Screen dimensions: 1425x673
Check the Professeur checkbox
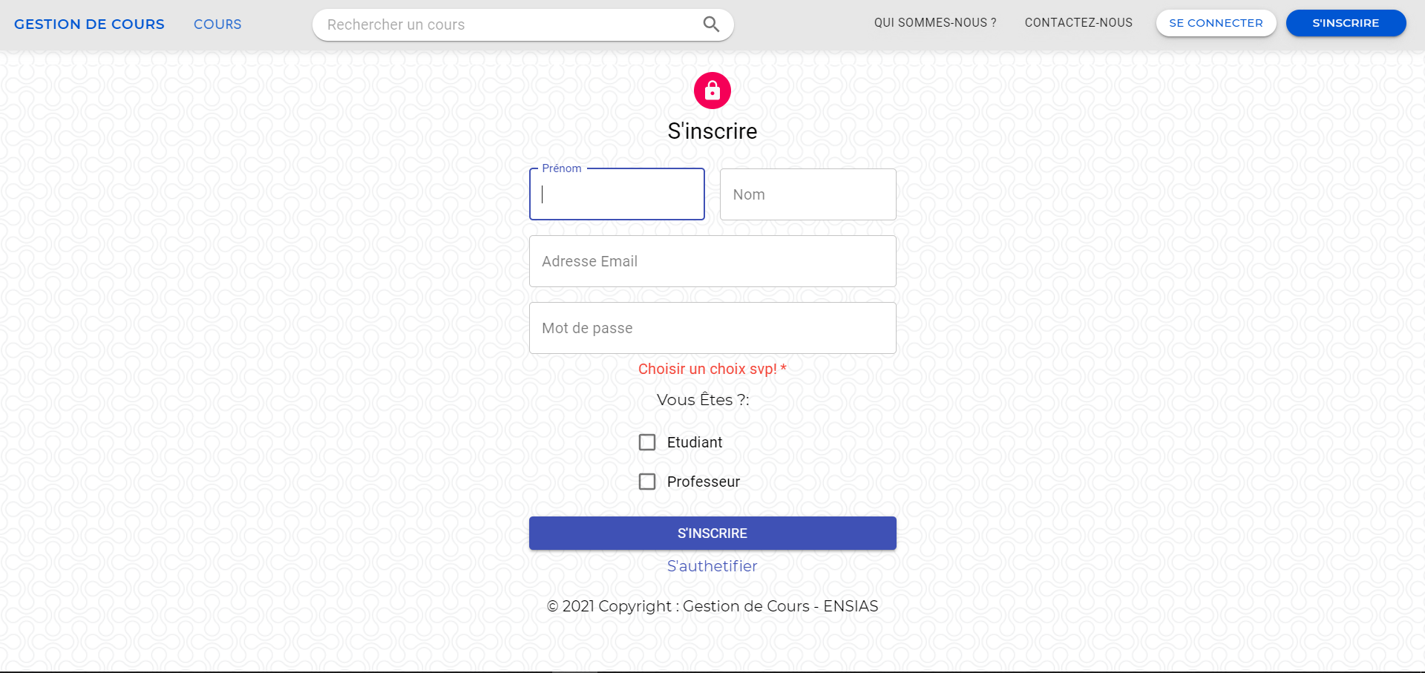(647, 481)
